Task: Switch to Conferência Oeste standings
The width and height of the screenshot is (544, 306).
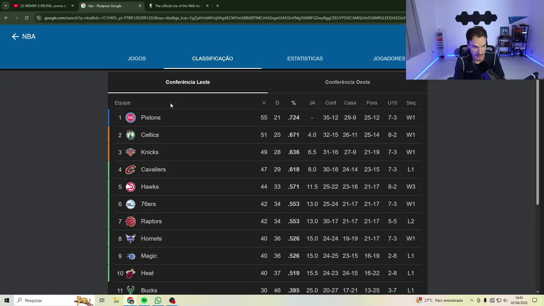Action: [x=347, y=82]
